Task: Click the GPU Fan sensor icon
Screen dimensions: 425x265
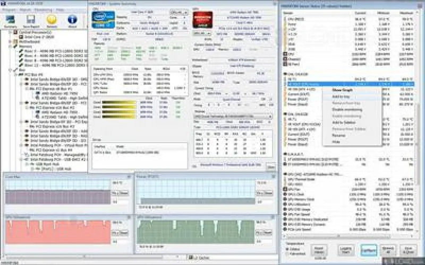Action: 285,189
